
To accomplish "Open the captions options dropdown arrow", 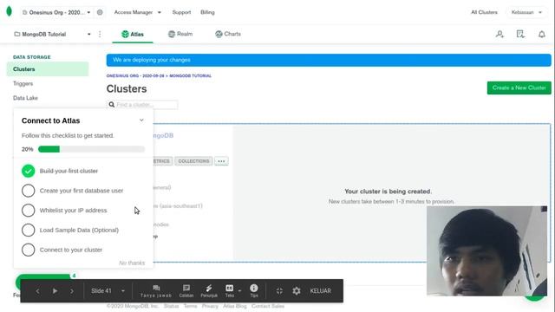I will [x=239, y=291].
